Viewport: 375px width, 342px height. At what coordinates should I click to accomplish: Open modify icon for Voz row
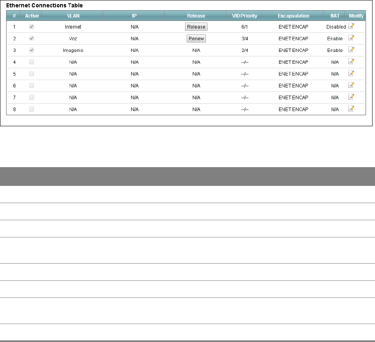[351, 38]
